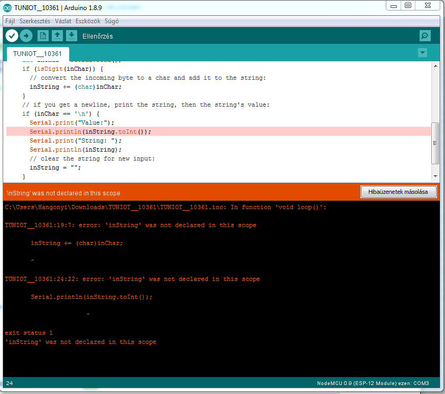Select the TUNIOT__10361 sketch tab

coord(37,54)
